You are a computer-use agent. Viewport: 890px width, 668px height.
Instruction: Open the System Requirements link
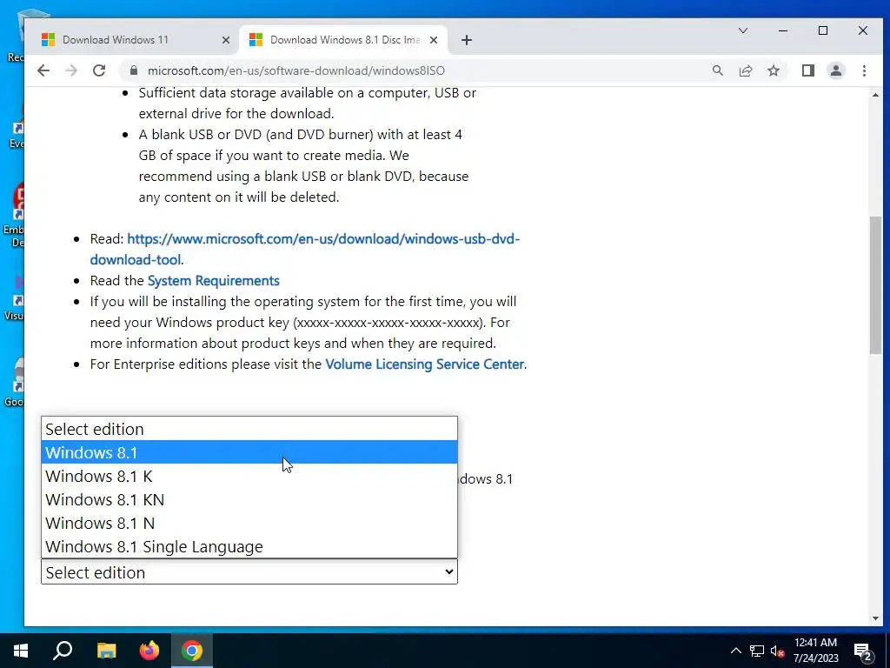tap(214, 281)
